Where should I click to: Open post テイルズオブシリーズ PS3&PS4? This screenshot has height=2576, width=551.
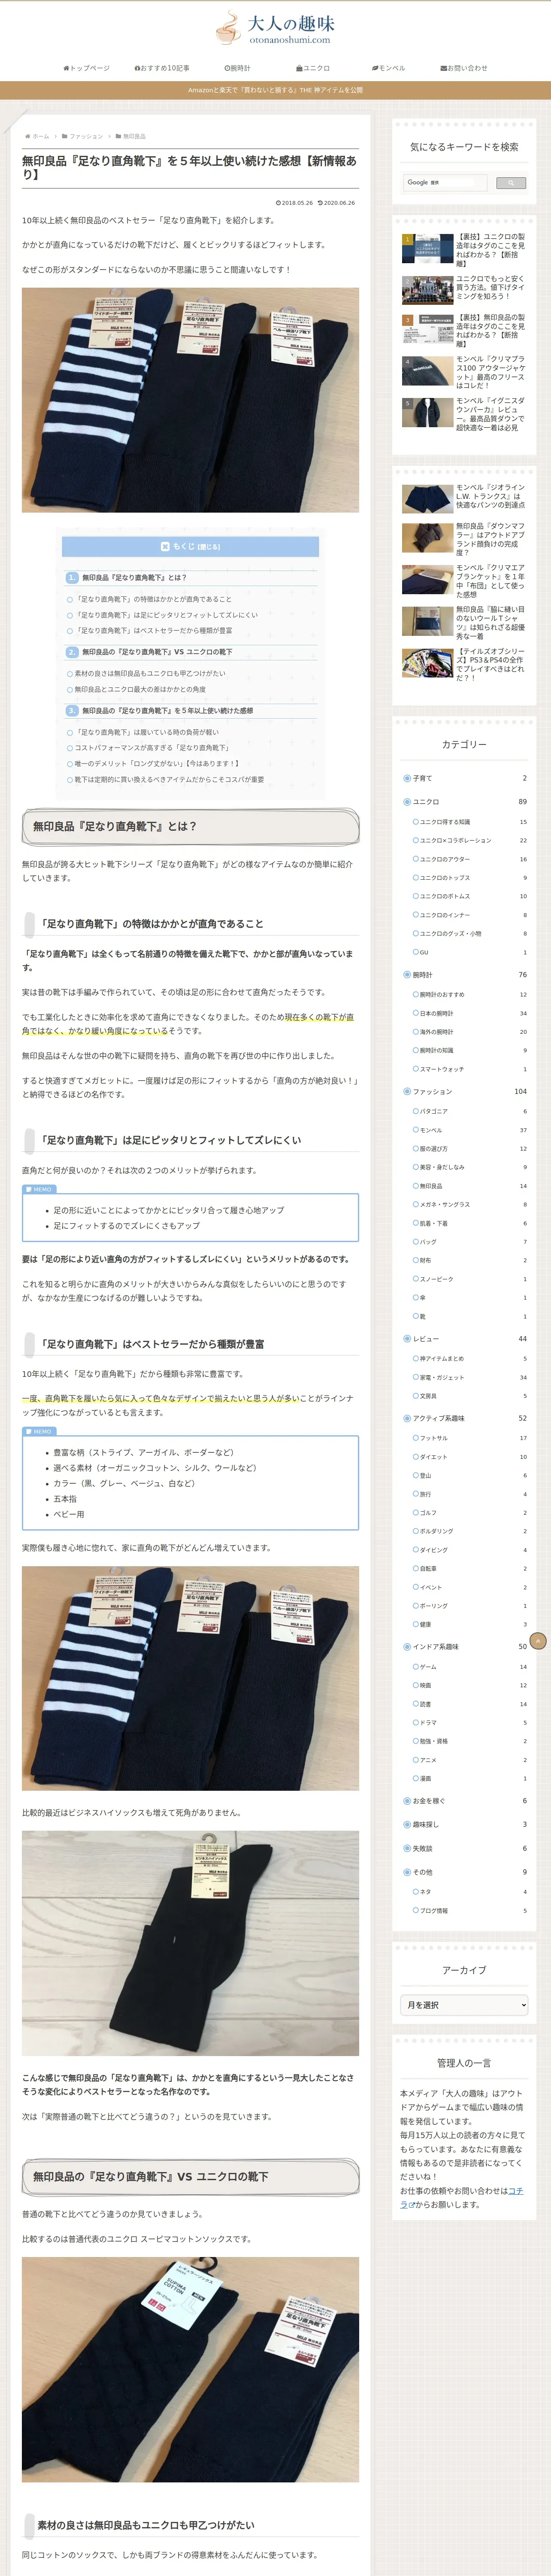pyautogui.click(x=463, y=665)
